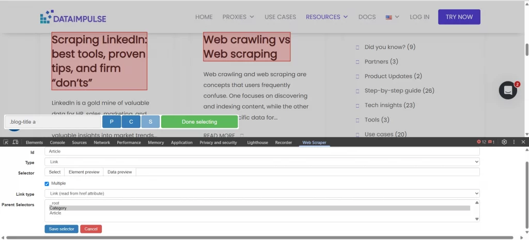The width and height of the screenshot is (529, 240).
Task: Expand the language flag dropdown
Action: 392,17
